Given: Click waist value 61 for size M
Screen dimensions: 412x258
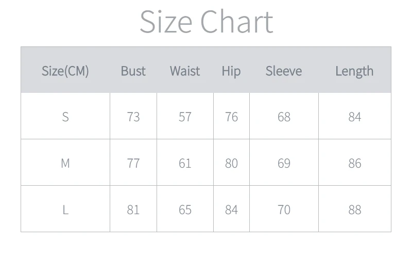Looking at the screenshot, I should click(x=185, y=163).
